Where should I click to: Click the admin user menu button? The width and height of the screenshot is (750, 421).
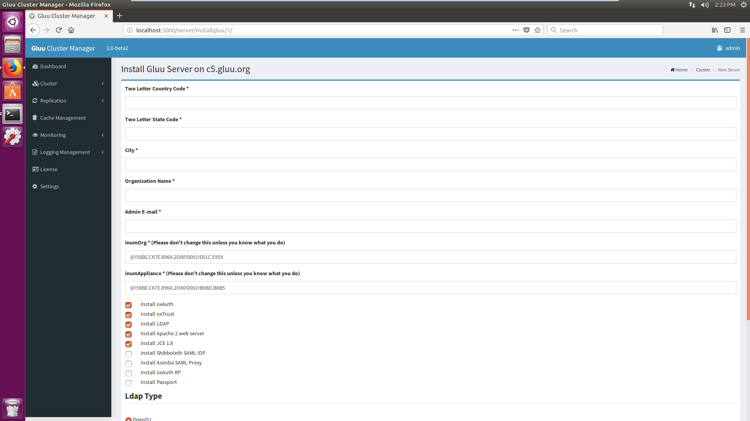tap(728, 48)
